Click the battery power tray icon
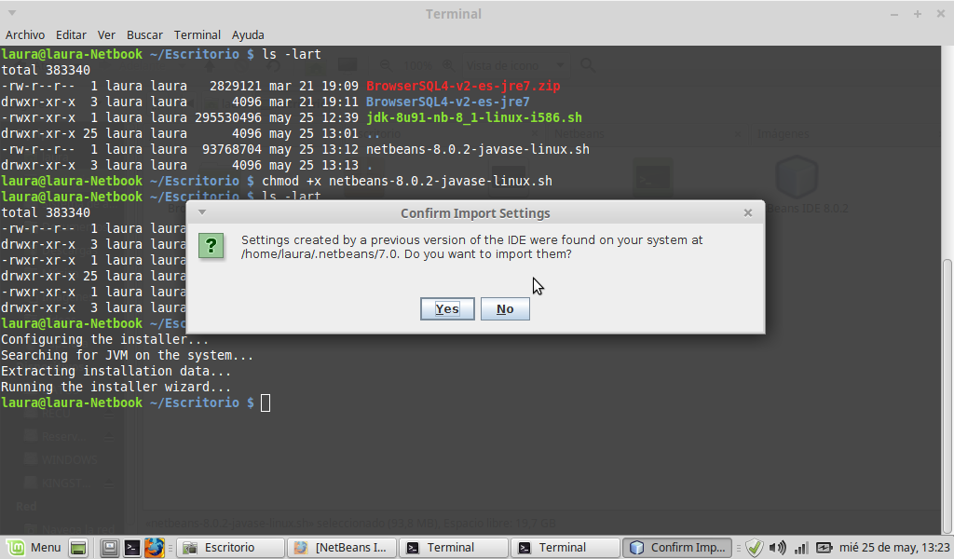This screenshot has height=559, width=954. coord(824,548)
